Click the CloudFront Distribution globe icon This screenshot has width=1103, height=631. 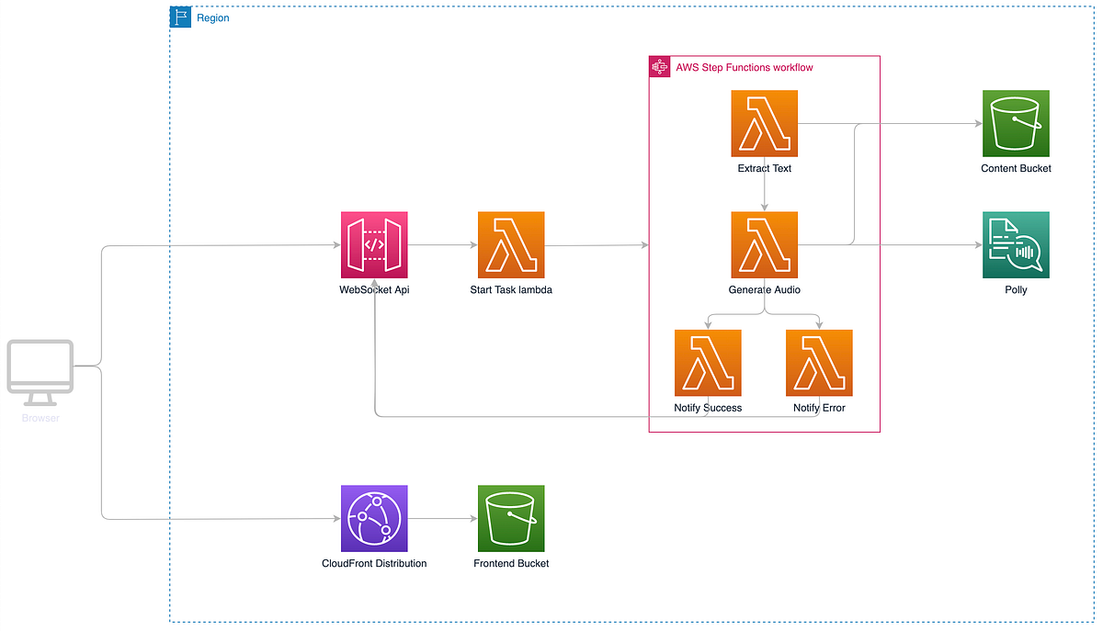click(374, 518)
